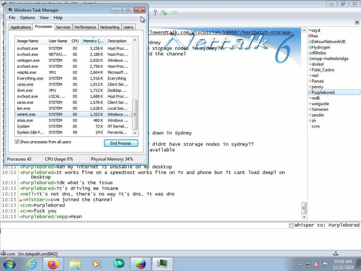Sort processes by Image Name column

pyautogui.click(x=31, y=41)
